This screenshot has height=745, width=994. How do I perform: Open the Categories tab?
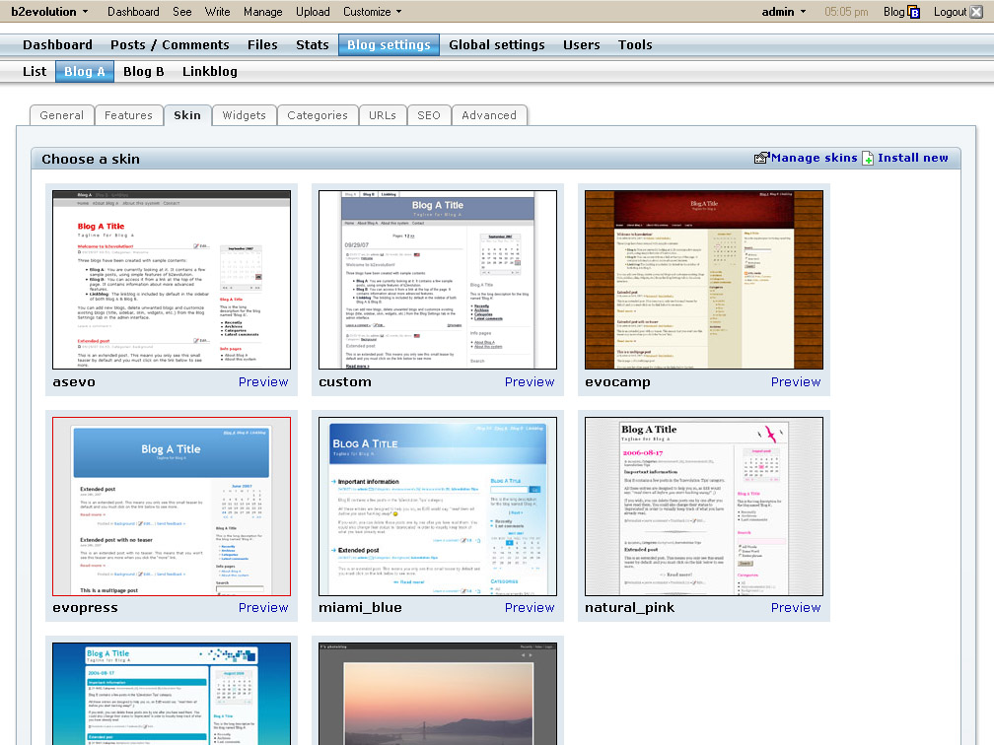click(317, 115)
